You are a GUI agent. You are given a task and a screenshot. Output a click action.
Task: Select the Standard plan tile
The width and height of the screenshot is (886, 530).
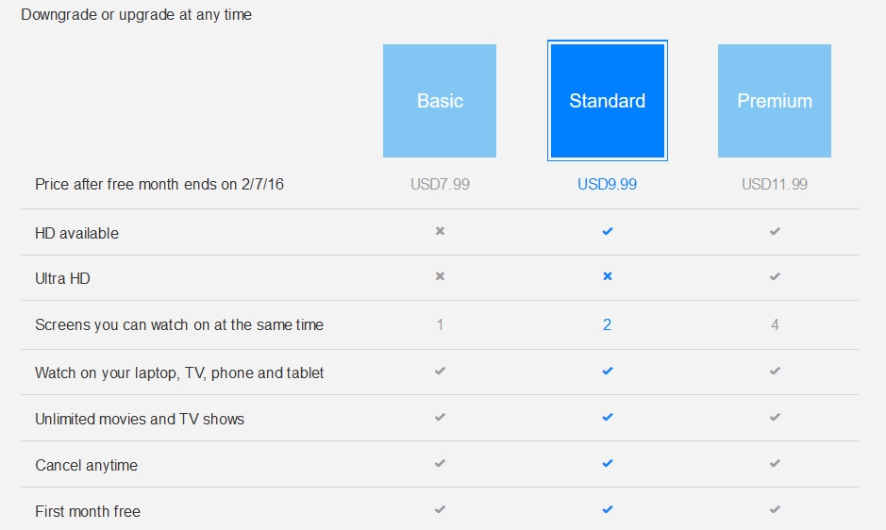click(608, 101)
